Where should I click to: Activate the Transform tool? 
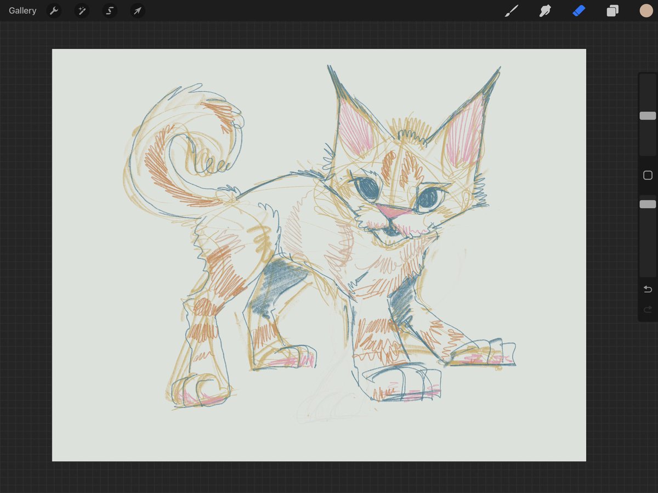pos(137,10)
